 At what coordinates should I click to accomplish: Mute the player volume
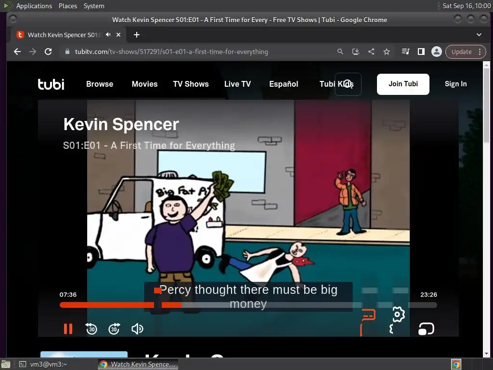click(137, 329)
